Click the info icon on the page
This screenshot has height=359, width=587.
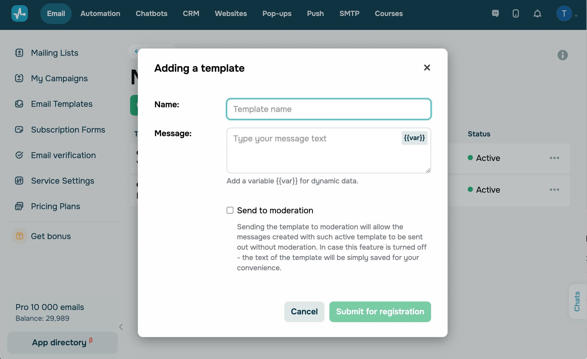pyautogui.click(x=562, y=55)
